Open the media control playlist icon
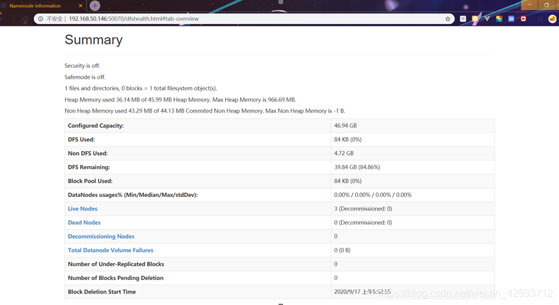Viewport: 559px width, 305px height. [540, 19]
